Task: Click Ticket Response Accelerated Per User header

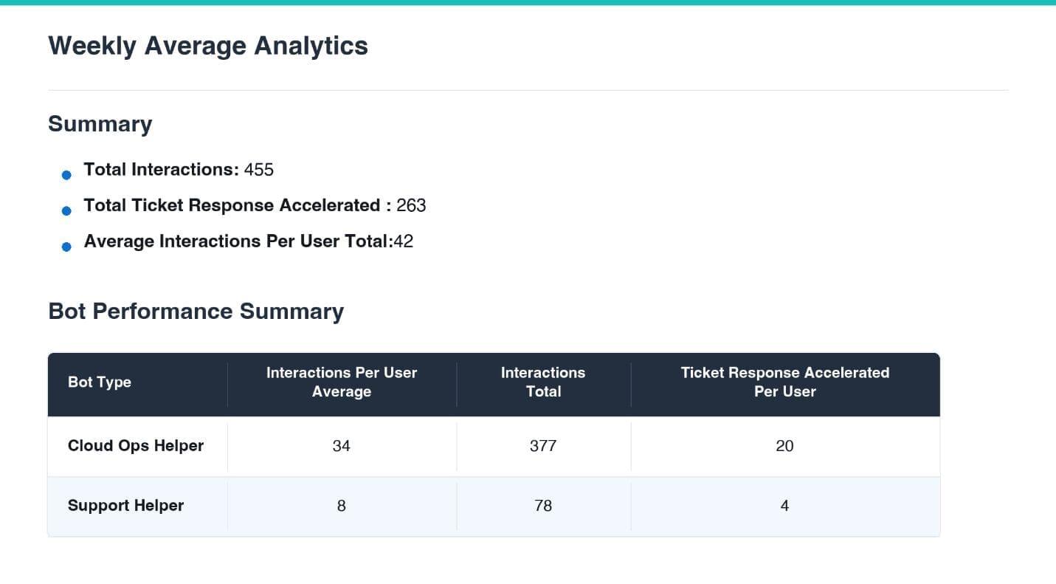Action: click(x=785, y=382)
